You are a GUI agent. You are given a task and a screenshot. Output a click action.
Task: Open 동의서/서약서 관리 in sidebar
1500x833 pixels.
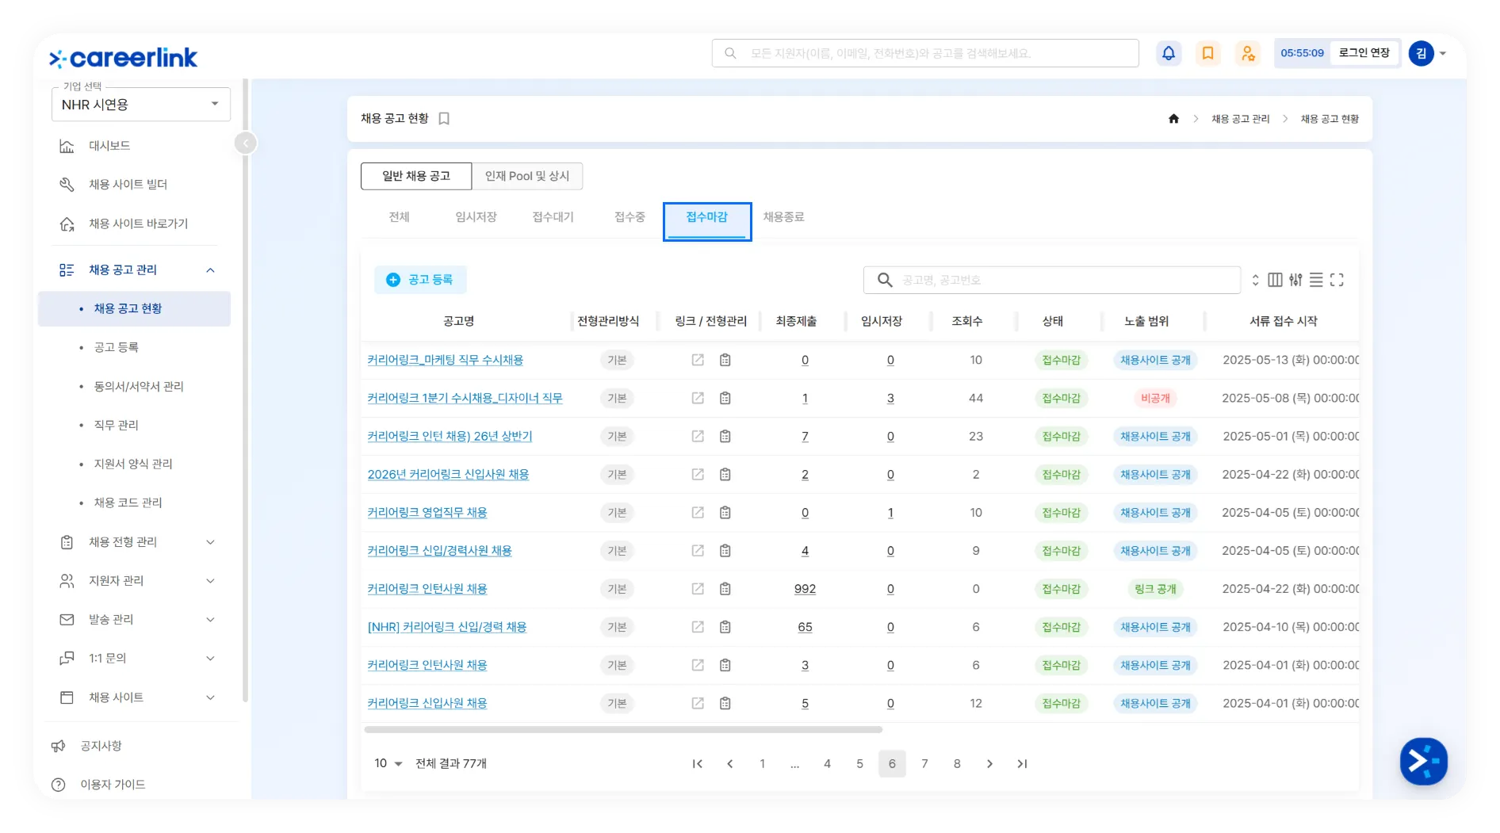click(x=139, y=386)
